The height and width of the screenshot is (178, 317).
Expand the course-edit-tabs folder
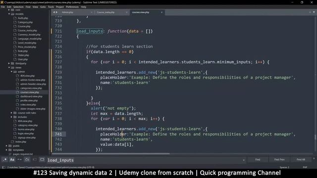[x=11, y=113]
